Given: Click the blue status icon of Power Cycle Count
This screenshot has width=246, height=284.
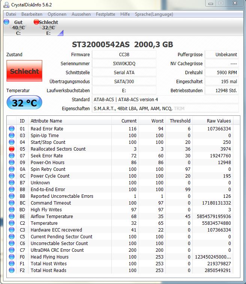Looking at the screenshot, I should (12, 176).
